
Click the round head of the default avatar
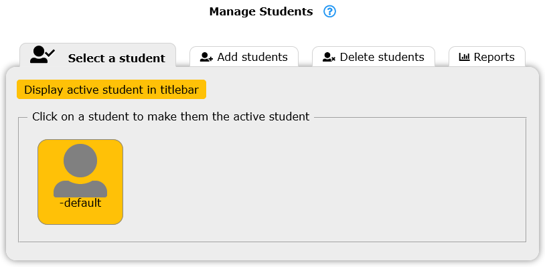tap(80, 161)
